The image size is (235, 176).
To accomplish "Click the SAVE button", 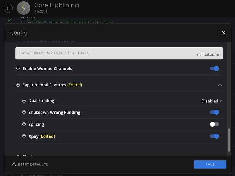I will click(x=210, y=164).
